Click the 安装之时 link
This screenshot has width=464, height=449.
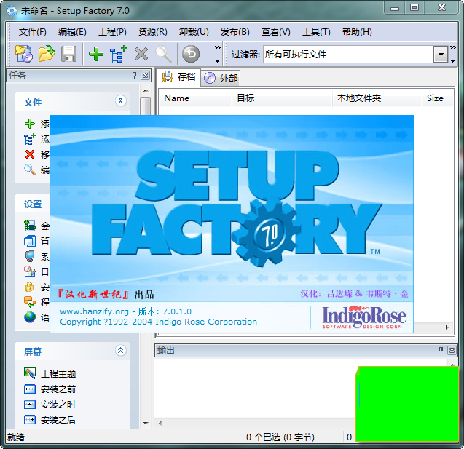click(58, 405)
